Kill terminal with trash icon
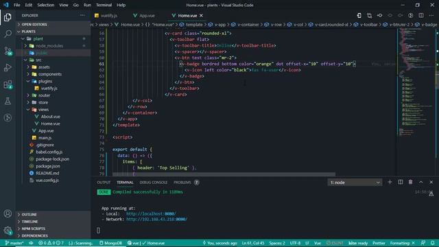 [410, 182]
